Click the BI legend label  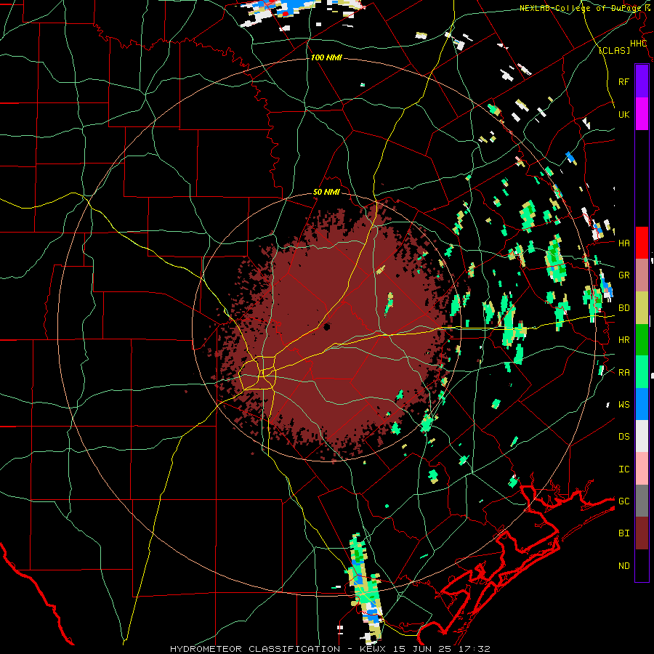(x=624, y=533)
